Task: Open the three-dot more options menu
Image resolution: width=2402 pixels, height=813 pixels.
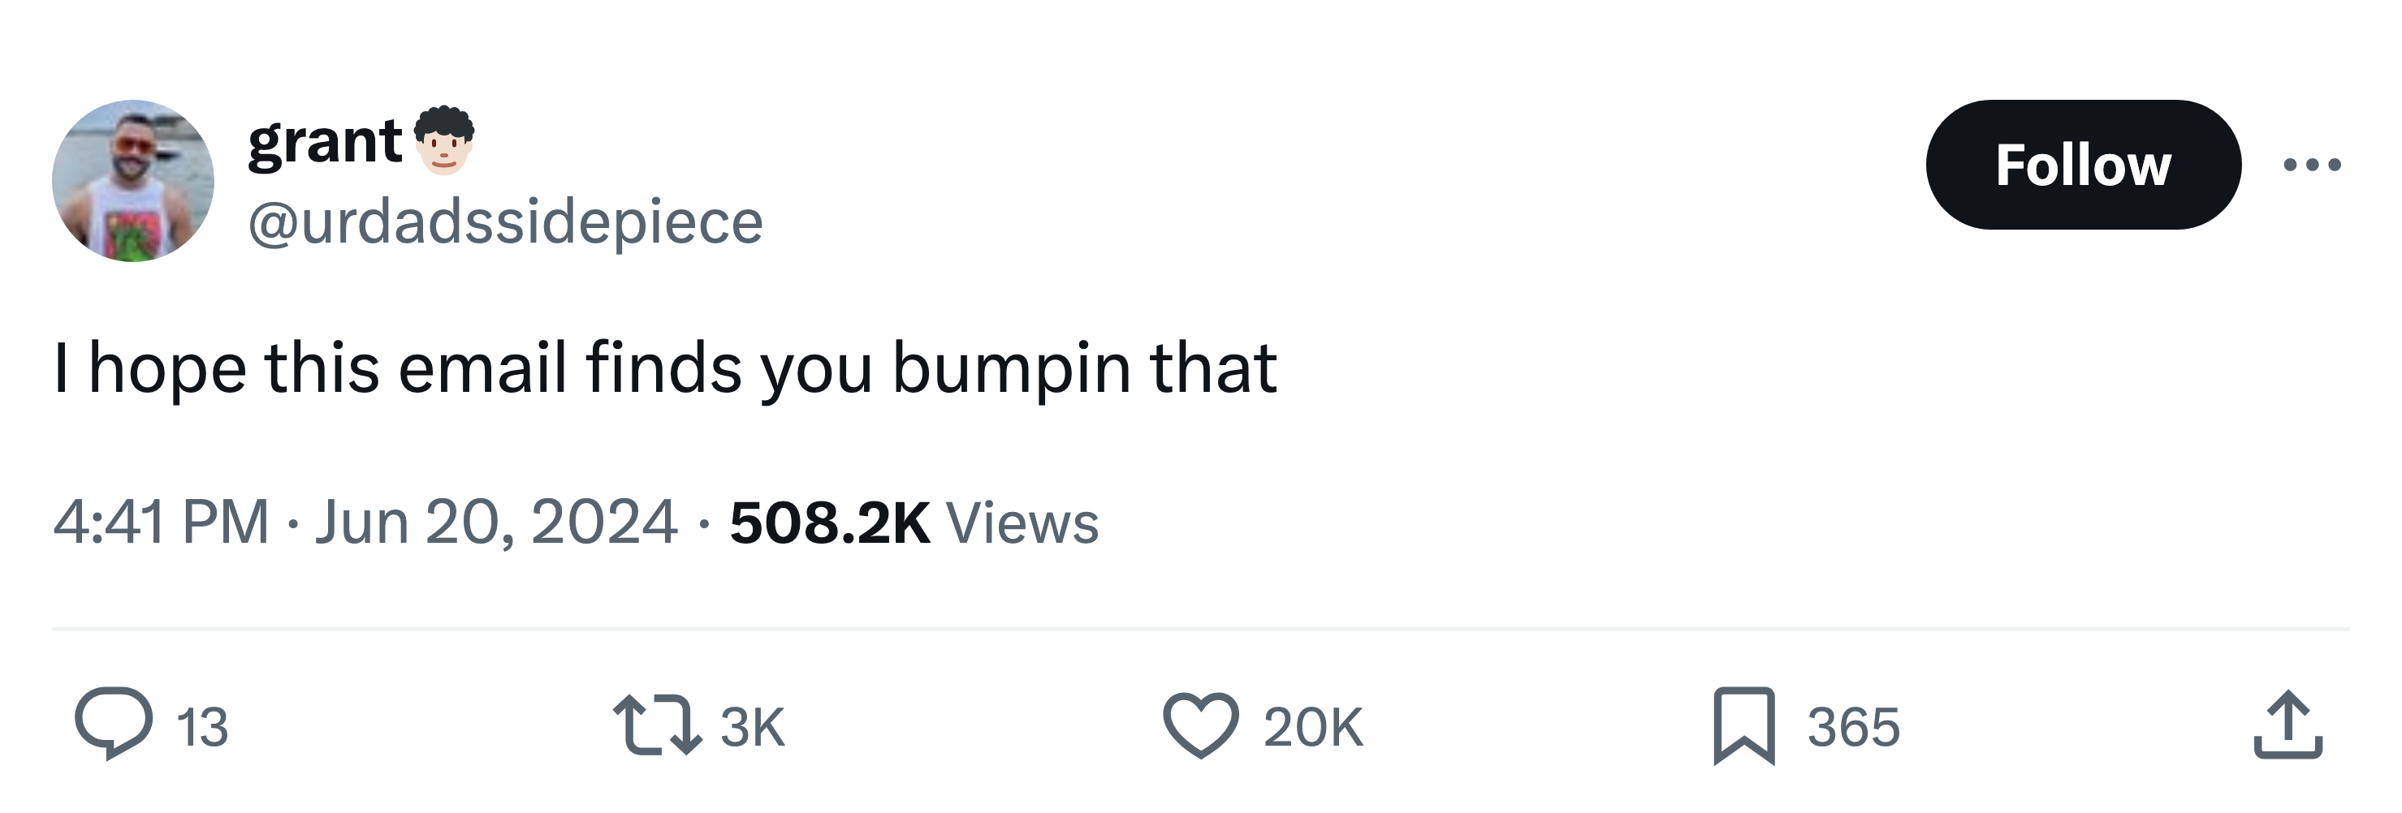Action: tap(2312, 165)
